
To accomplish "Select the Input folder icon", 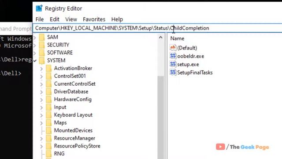I will 49,107.
